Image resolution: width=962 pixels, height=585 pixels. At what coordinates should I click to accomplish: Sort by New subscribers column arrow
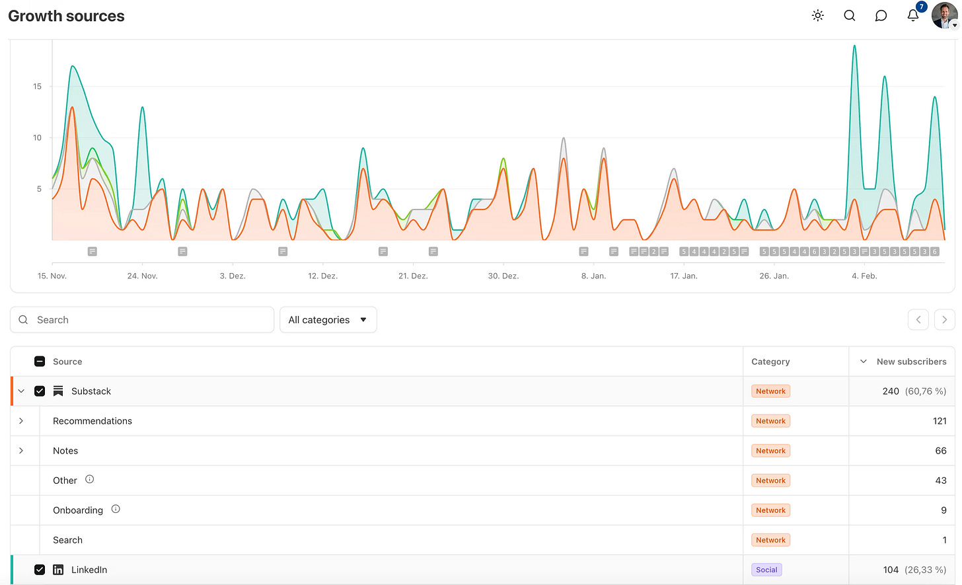coord(863,362)
